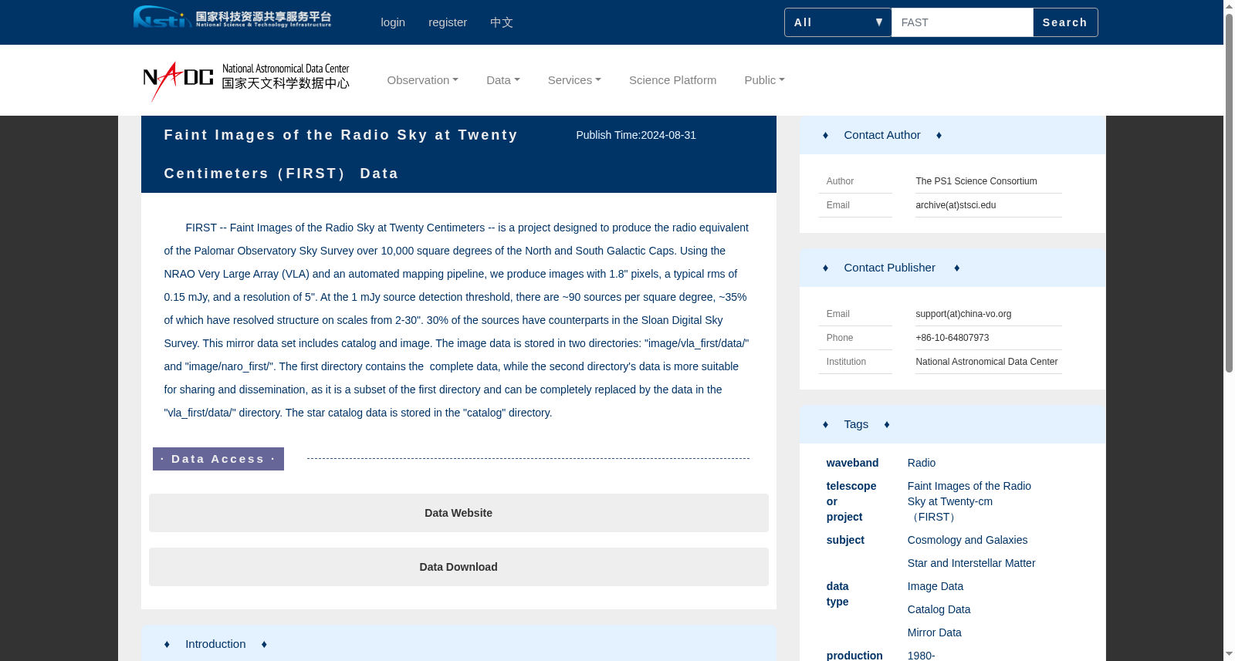Open the register link
This screenshot has height=661, width=1235.
point(448,22)
